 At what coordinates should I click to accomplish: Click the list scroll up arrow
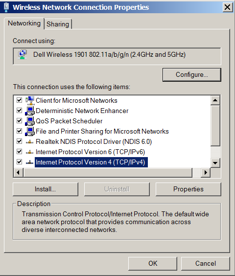pos(215,100)
